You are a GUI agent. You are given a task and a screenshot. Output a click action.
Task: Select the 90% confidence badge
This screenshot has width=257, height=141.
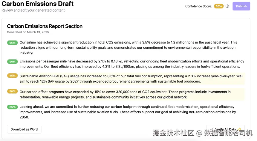[x=12, y=62]
